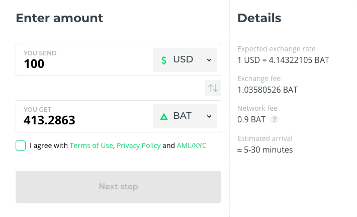
Task: Click the Enter amount heading
Action: pos(59,18)
